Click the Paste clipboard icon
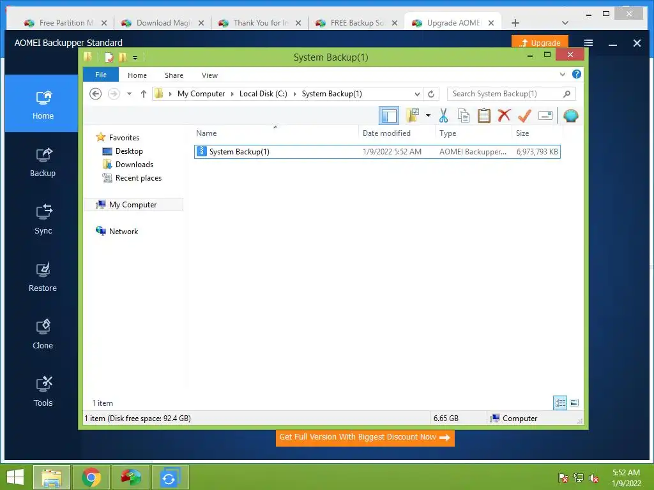 [484, 115]
